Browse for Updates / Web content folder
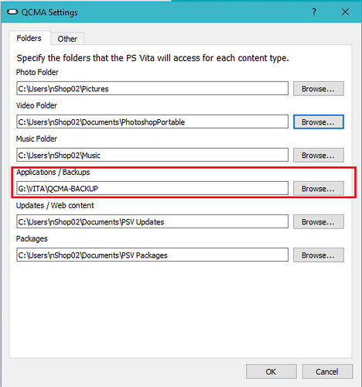362x387 pixels. tap(319, 222)
